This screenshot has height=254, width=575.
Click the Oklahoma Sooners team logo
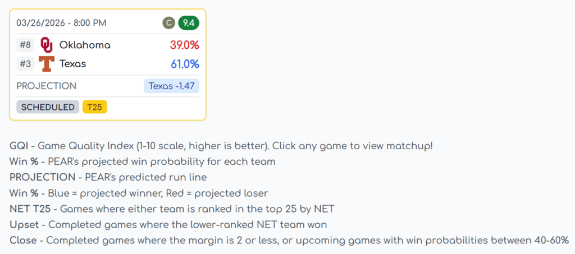pos(47,45)
